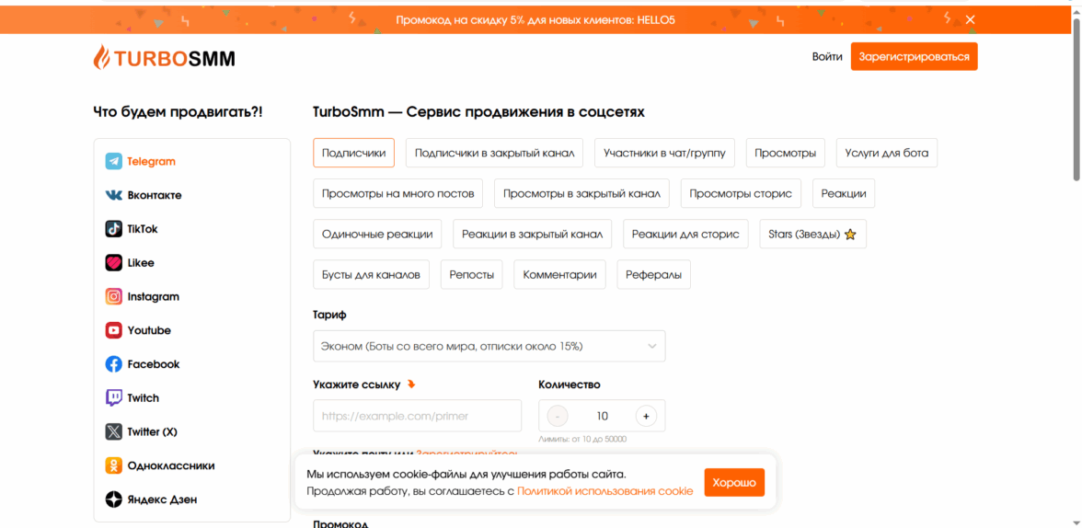Choose Вконтакте label in platform list
1082x528 pixels.
point(155,195)
